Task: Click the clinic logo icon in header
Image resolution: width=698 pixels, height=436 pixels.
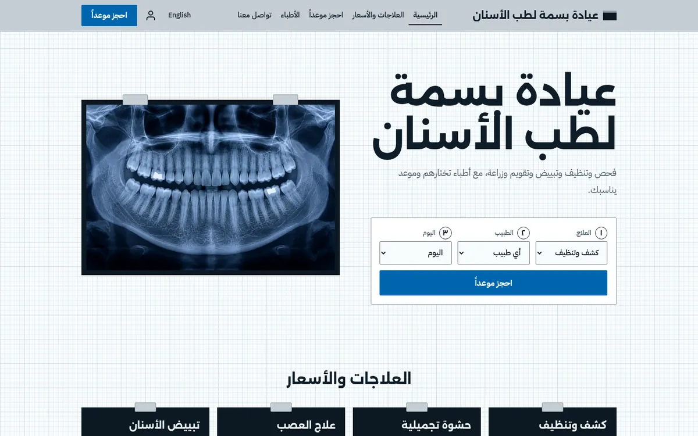Action: point(610,16)
